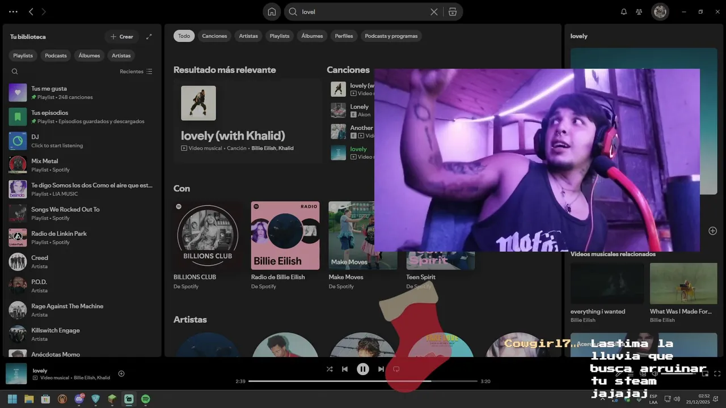The height and width of the screenshot is (408, 726).
Task: Filter library by Artistas chip
Action: pyautogui.click(x=121, y=56)
